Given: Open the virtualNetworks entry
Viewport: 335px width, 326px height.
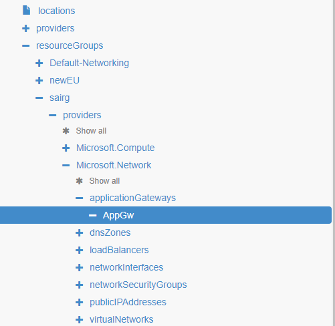Looking at the screenshot, I should click(122, 319).
